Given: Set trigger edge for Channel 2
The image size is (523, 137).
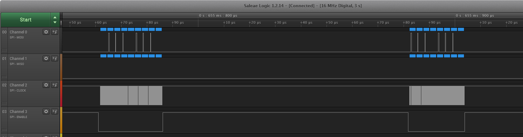Looking at the screenshot, I should 55,85.
